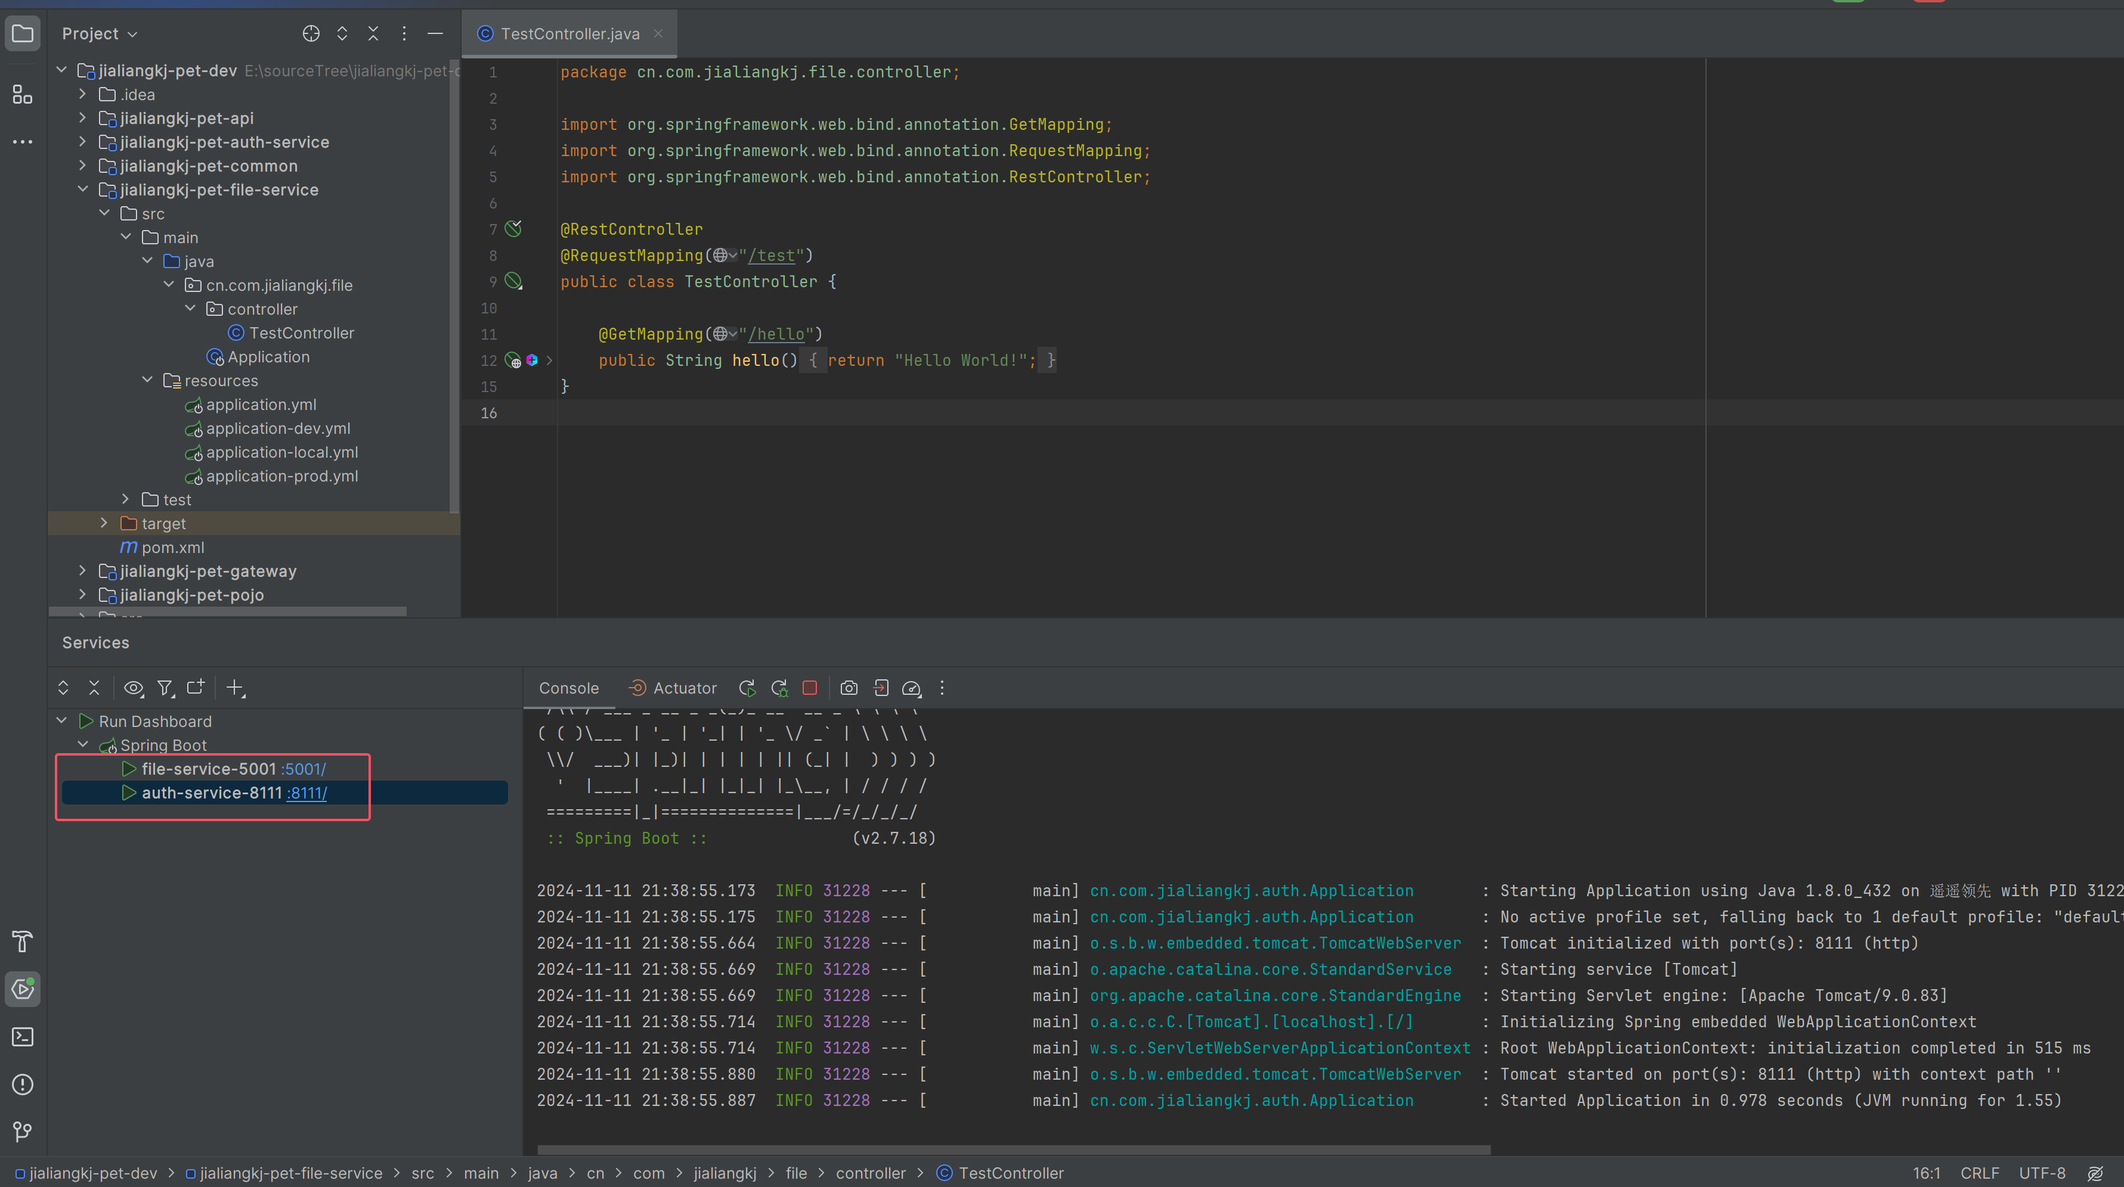Image resolution: width=2124 pixels, height=1187 pixels.
Task: Open the :8111/ link for auth-service
Action: (x=306, y=793)
